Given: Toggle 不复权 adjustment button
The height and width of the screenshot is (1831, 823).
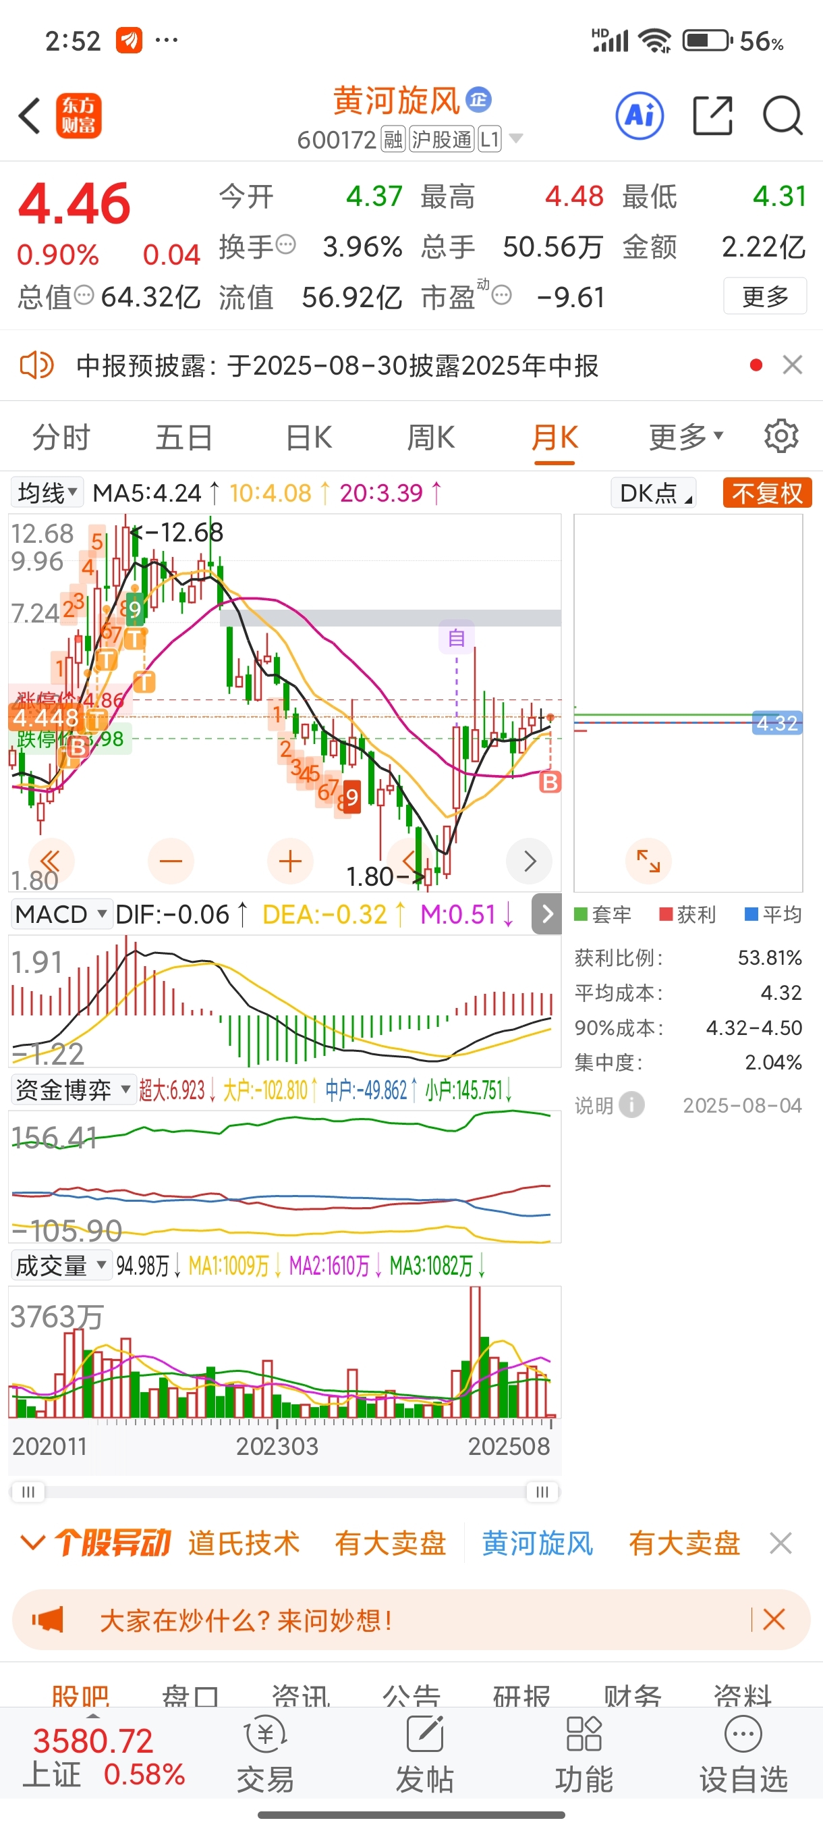Looking at the screenshot, I should [767, 493].
